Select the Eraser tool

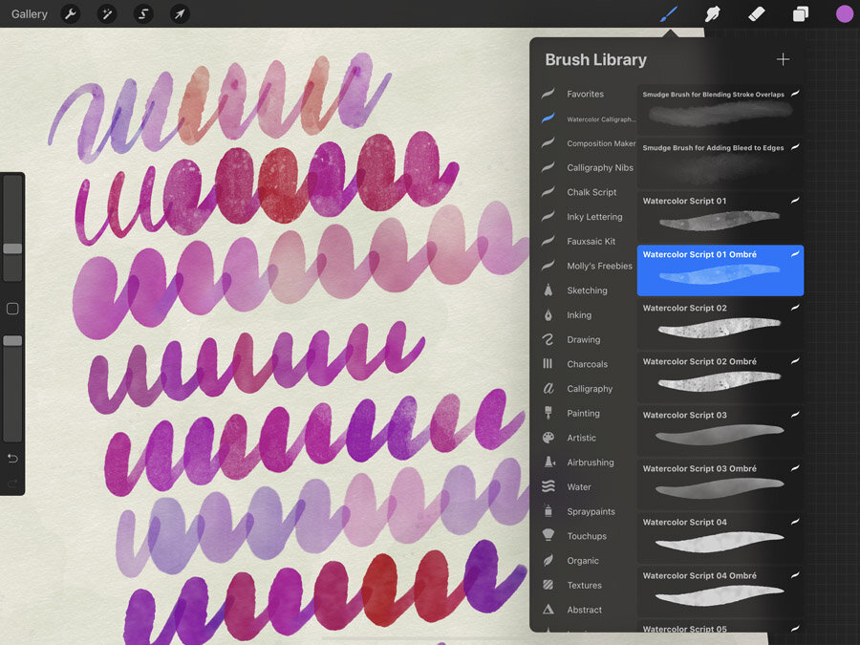756,14
